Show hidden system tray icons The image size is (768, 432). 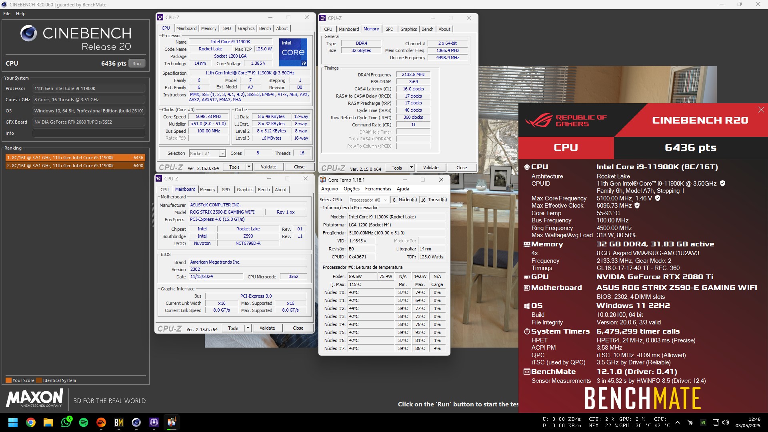tap(678, 422)
